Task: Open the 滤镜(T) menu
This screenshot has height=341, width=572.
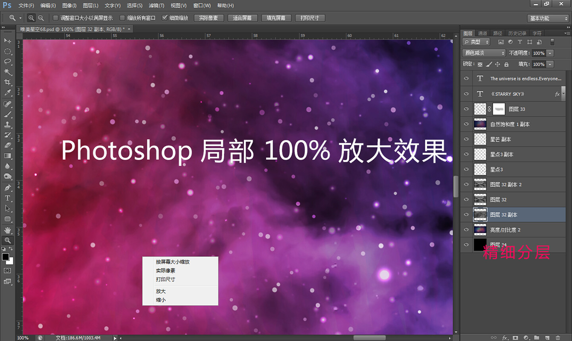Action: pyautogui.click(x=157, y=6)
